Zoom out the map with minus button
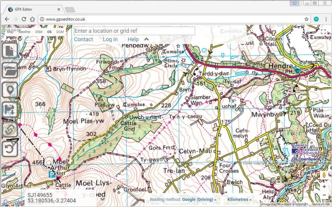This screenshot has width=332, height=207. (324, 195)
